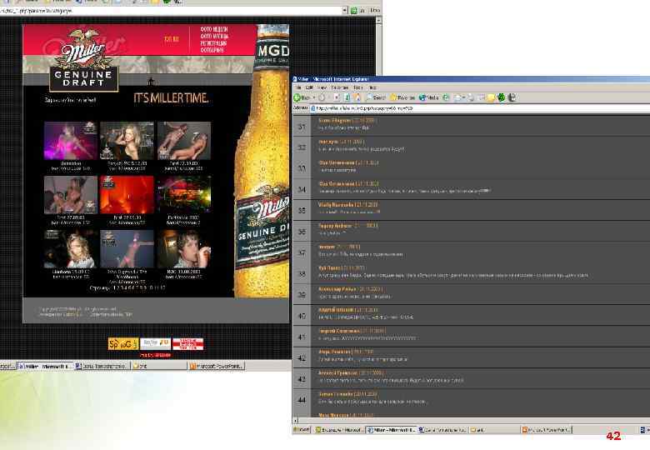Screen dimensions: 650x450
Task: Click comment number 31 cell
Action: pos(302,127)
